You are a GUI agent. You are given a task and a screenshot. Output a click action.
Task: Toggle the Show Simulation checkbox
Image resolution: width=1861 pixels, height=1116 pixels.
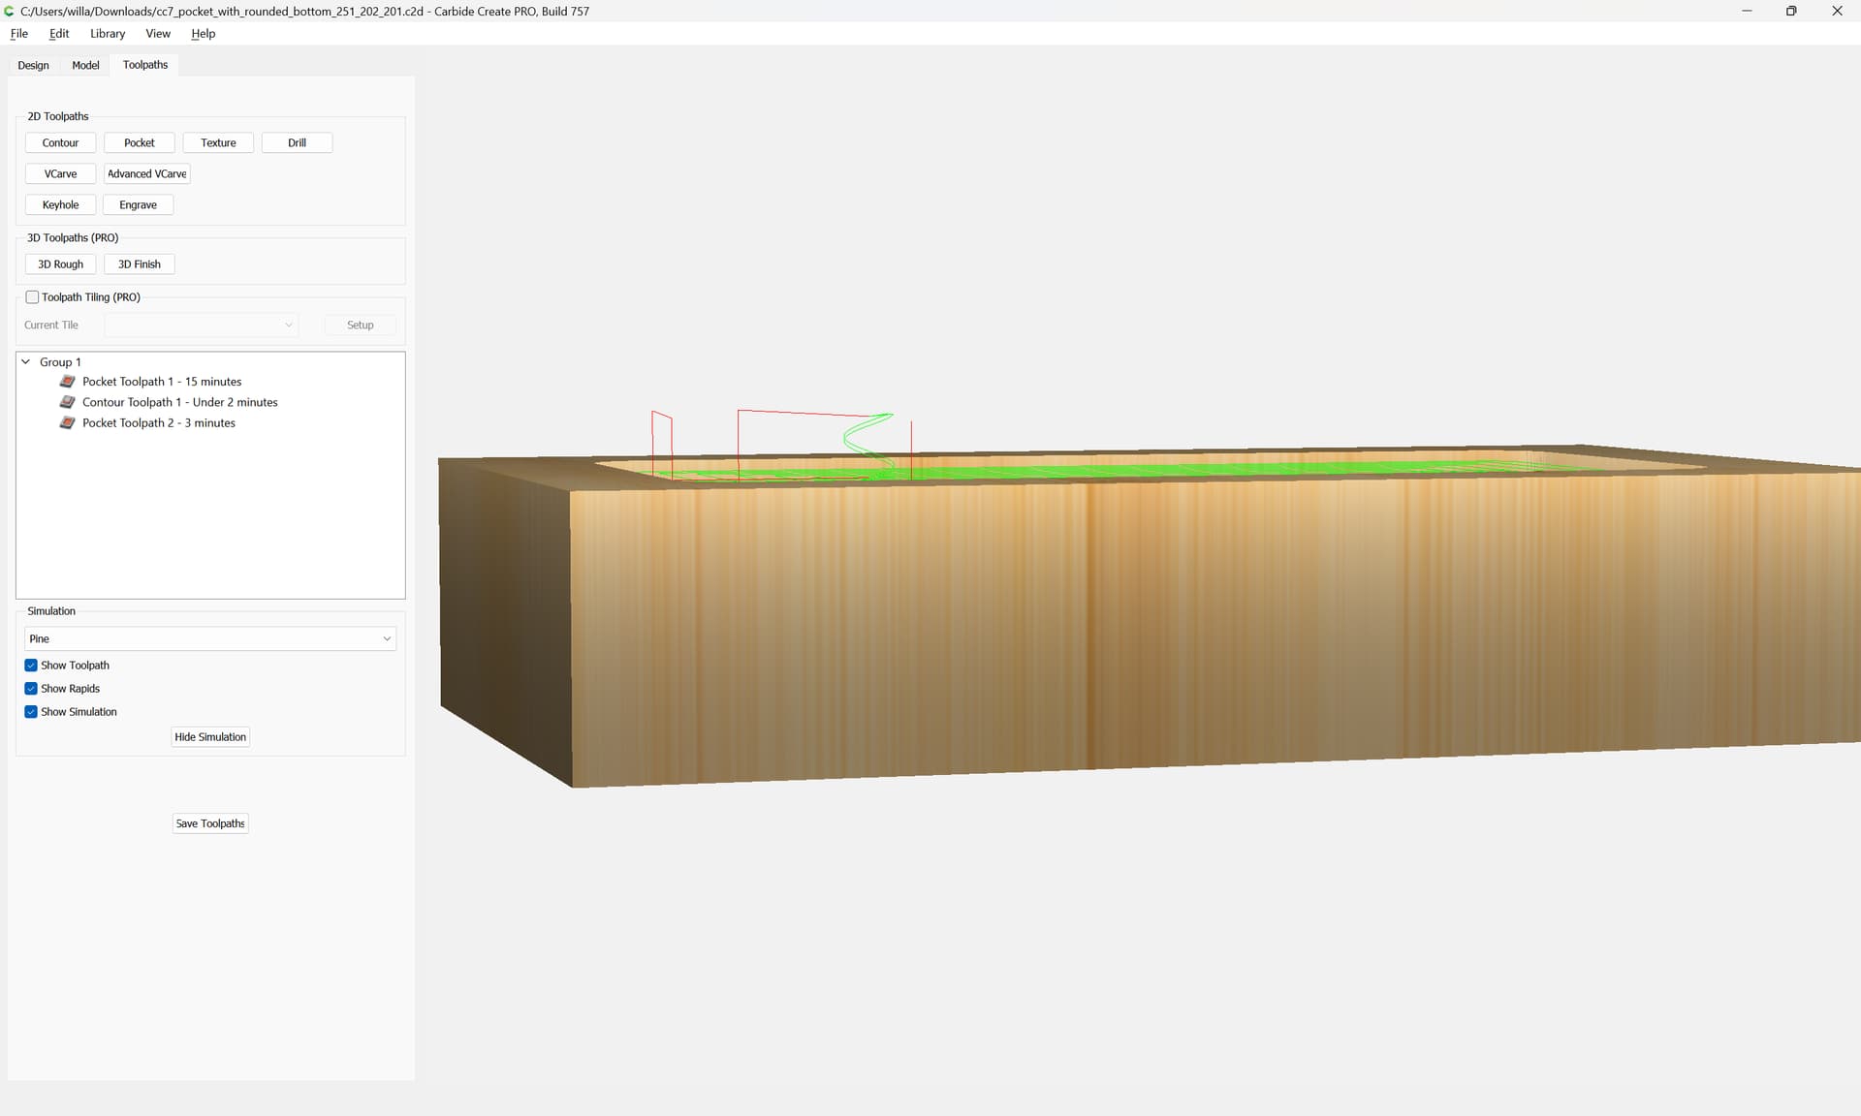coord(31,712)
